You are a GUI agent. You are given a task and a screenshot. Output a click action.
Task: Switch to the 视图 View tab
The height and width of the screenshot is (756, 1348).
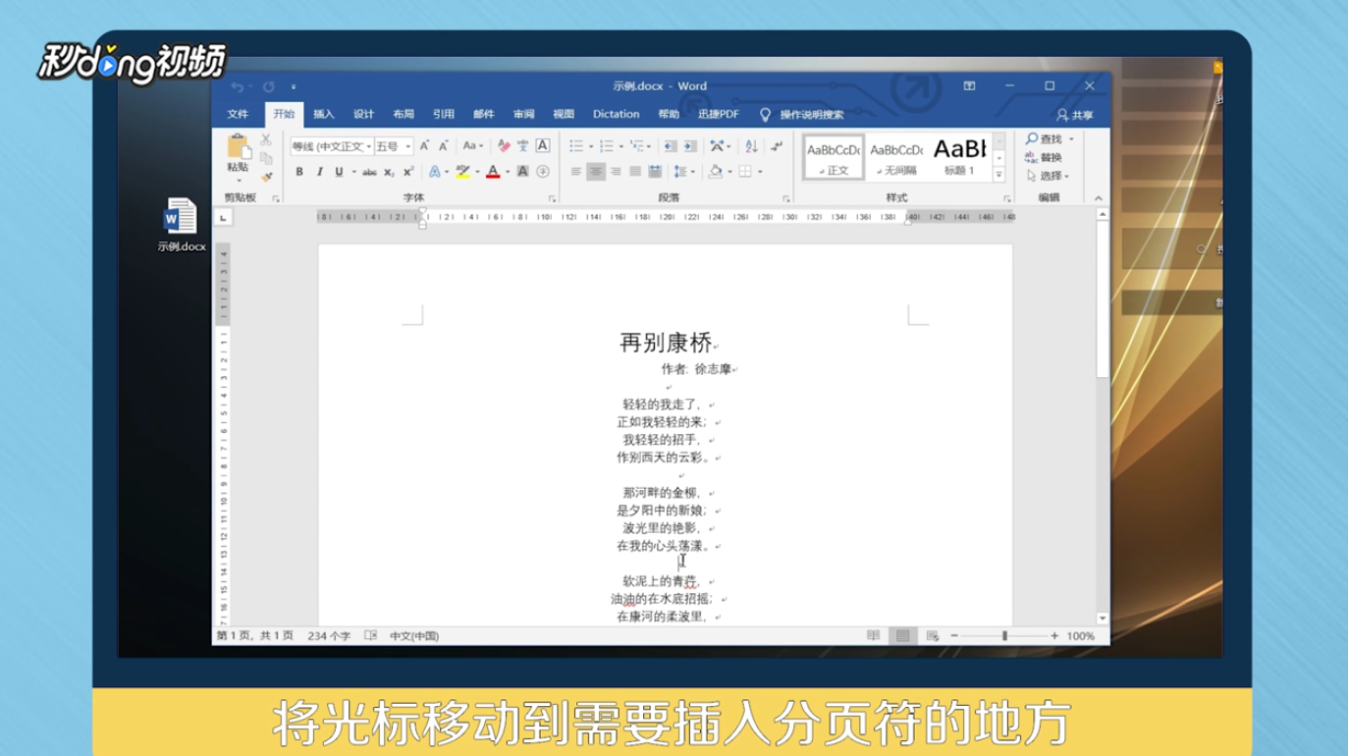[564, 115]
